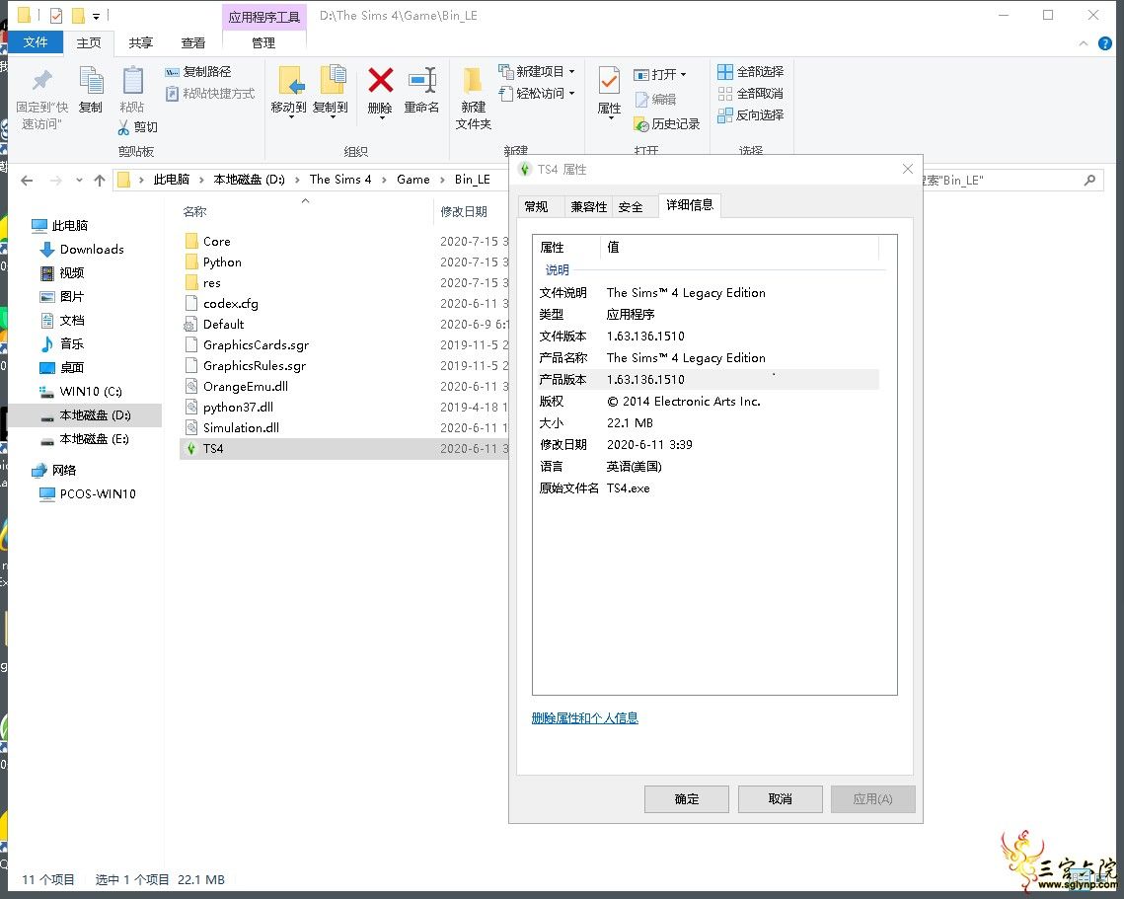
Task: Open the Manage application tools tab
Action: [x=263, y=43]
